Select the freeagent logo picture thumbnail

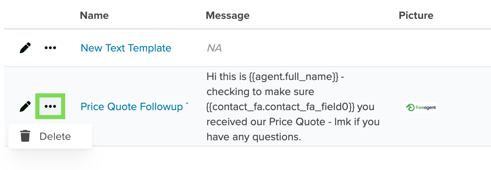(x=420, y=108)
